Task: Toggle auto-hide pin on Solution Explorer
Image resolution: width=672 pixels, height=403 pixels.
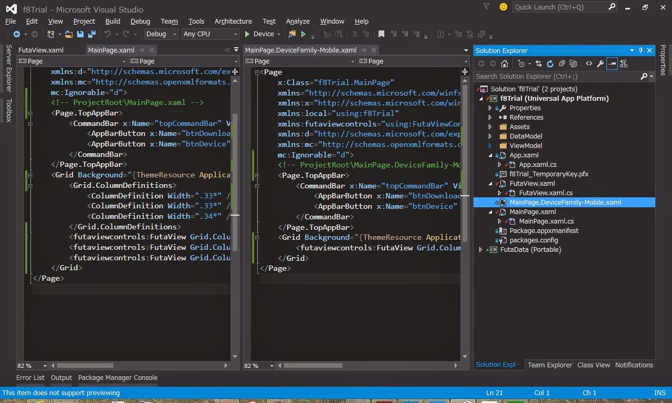Action: [640, 50]
